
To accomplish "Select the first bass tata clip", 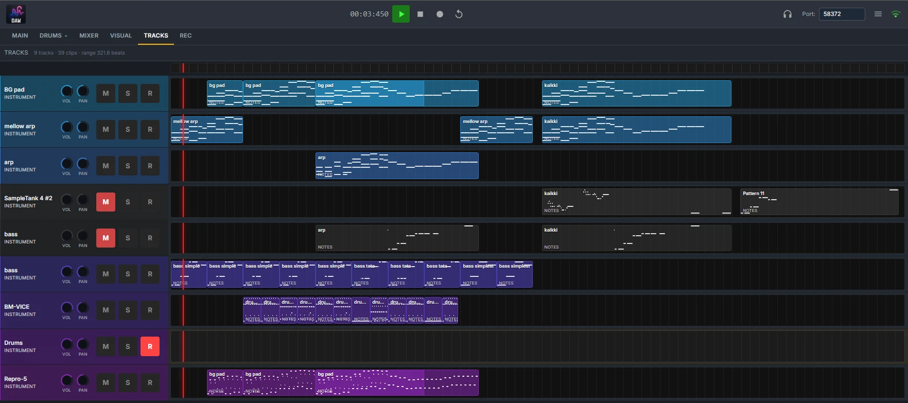I will click(370, 274).
